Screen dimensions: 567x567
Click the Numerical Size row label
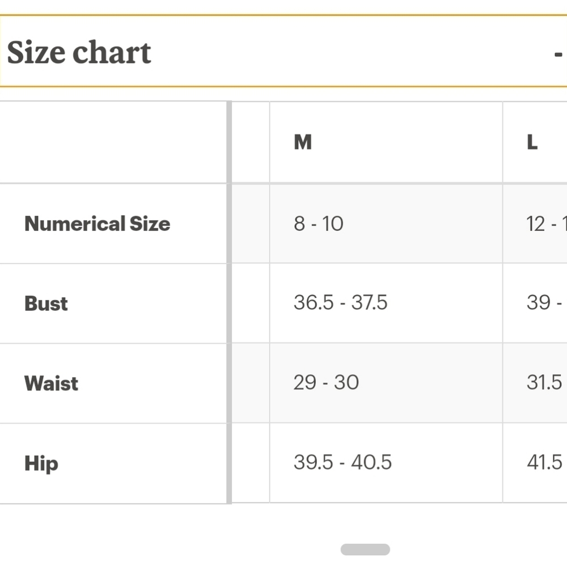click(x=98, y=223)
